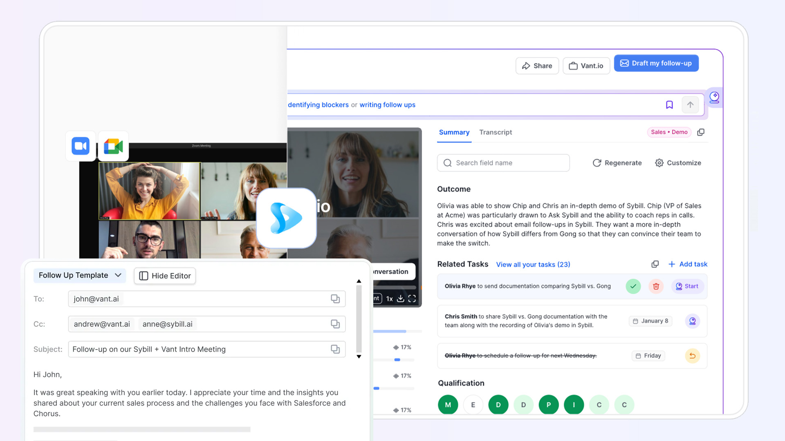Click writing follow ups suggestion link
Viewport: 785px width, 441px height.
tap(387, 105)
